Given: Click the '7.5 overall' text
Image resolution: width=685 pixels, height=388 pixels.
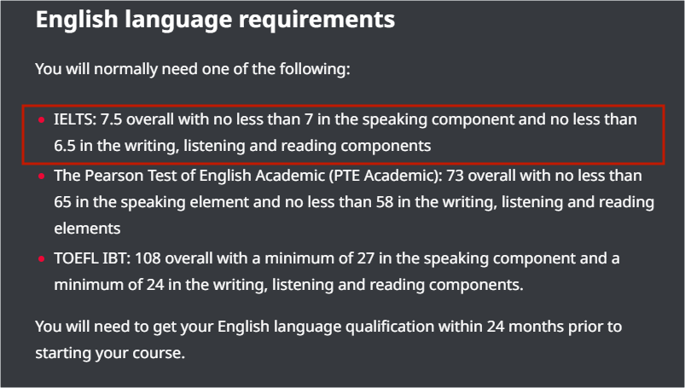Looking at the screenshot, I should (137, 119).
